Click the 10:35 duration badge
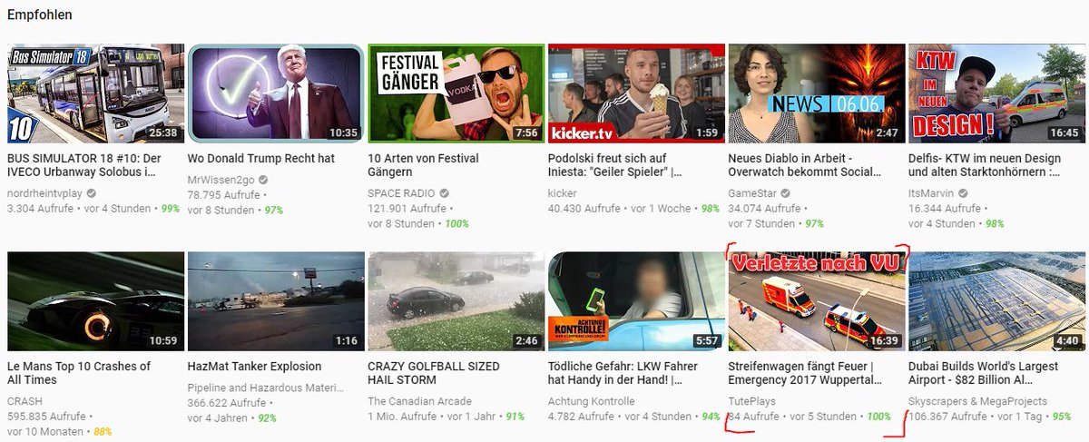 pos(342,133)
